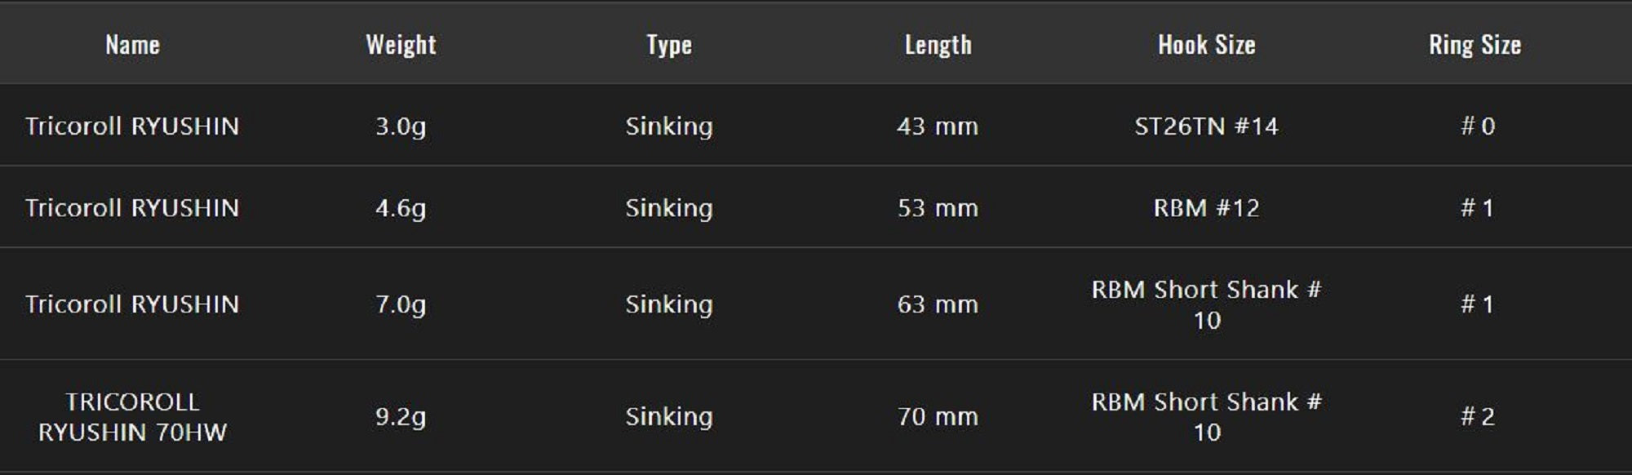
Task: Click the ST26TN #14 hook size
Action: [x=1206, y=127]
